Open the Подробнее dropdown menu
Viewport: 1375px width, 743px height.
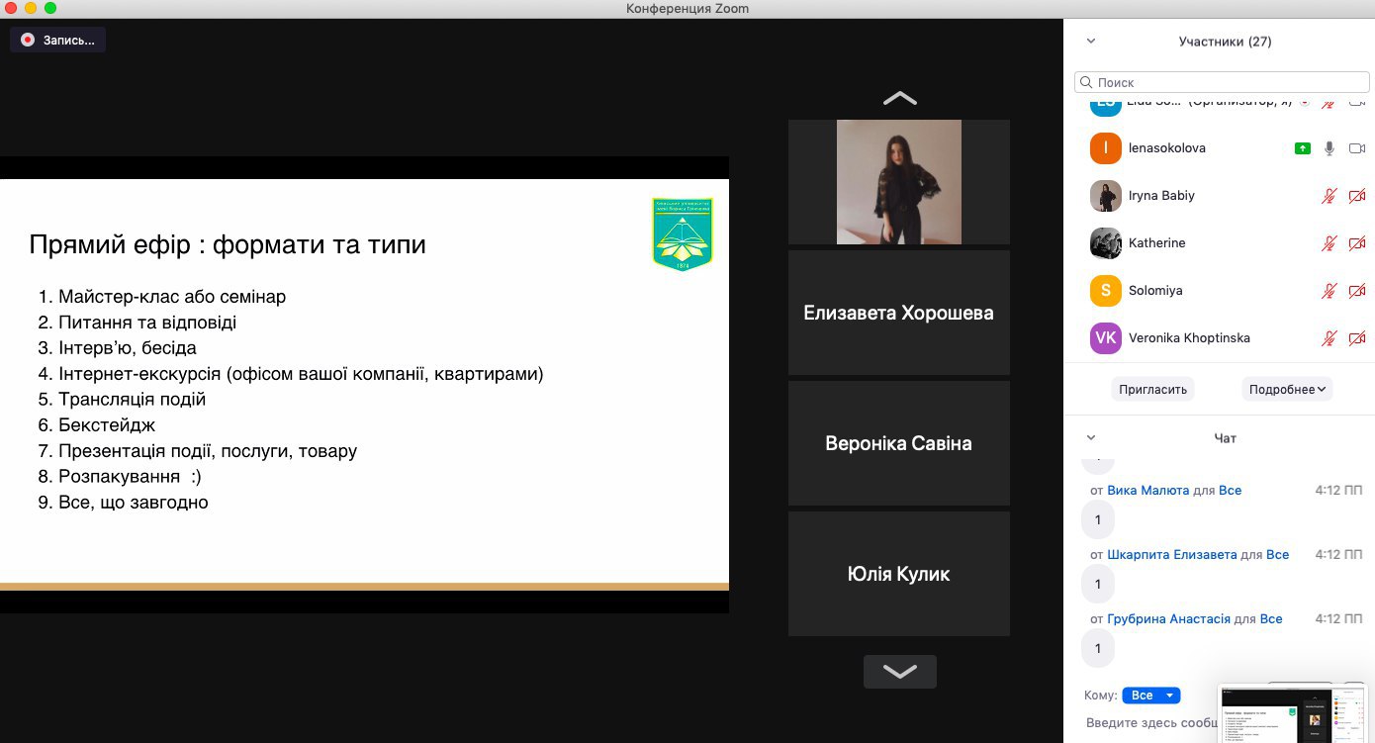(x=1288, y=389)
